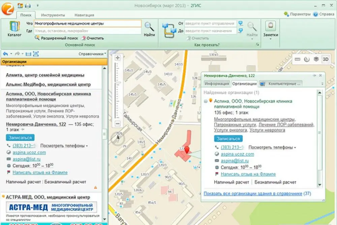337x225 pixels.
Task: Click the map zoom-out minus button
Action: [x=118, y=124]
